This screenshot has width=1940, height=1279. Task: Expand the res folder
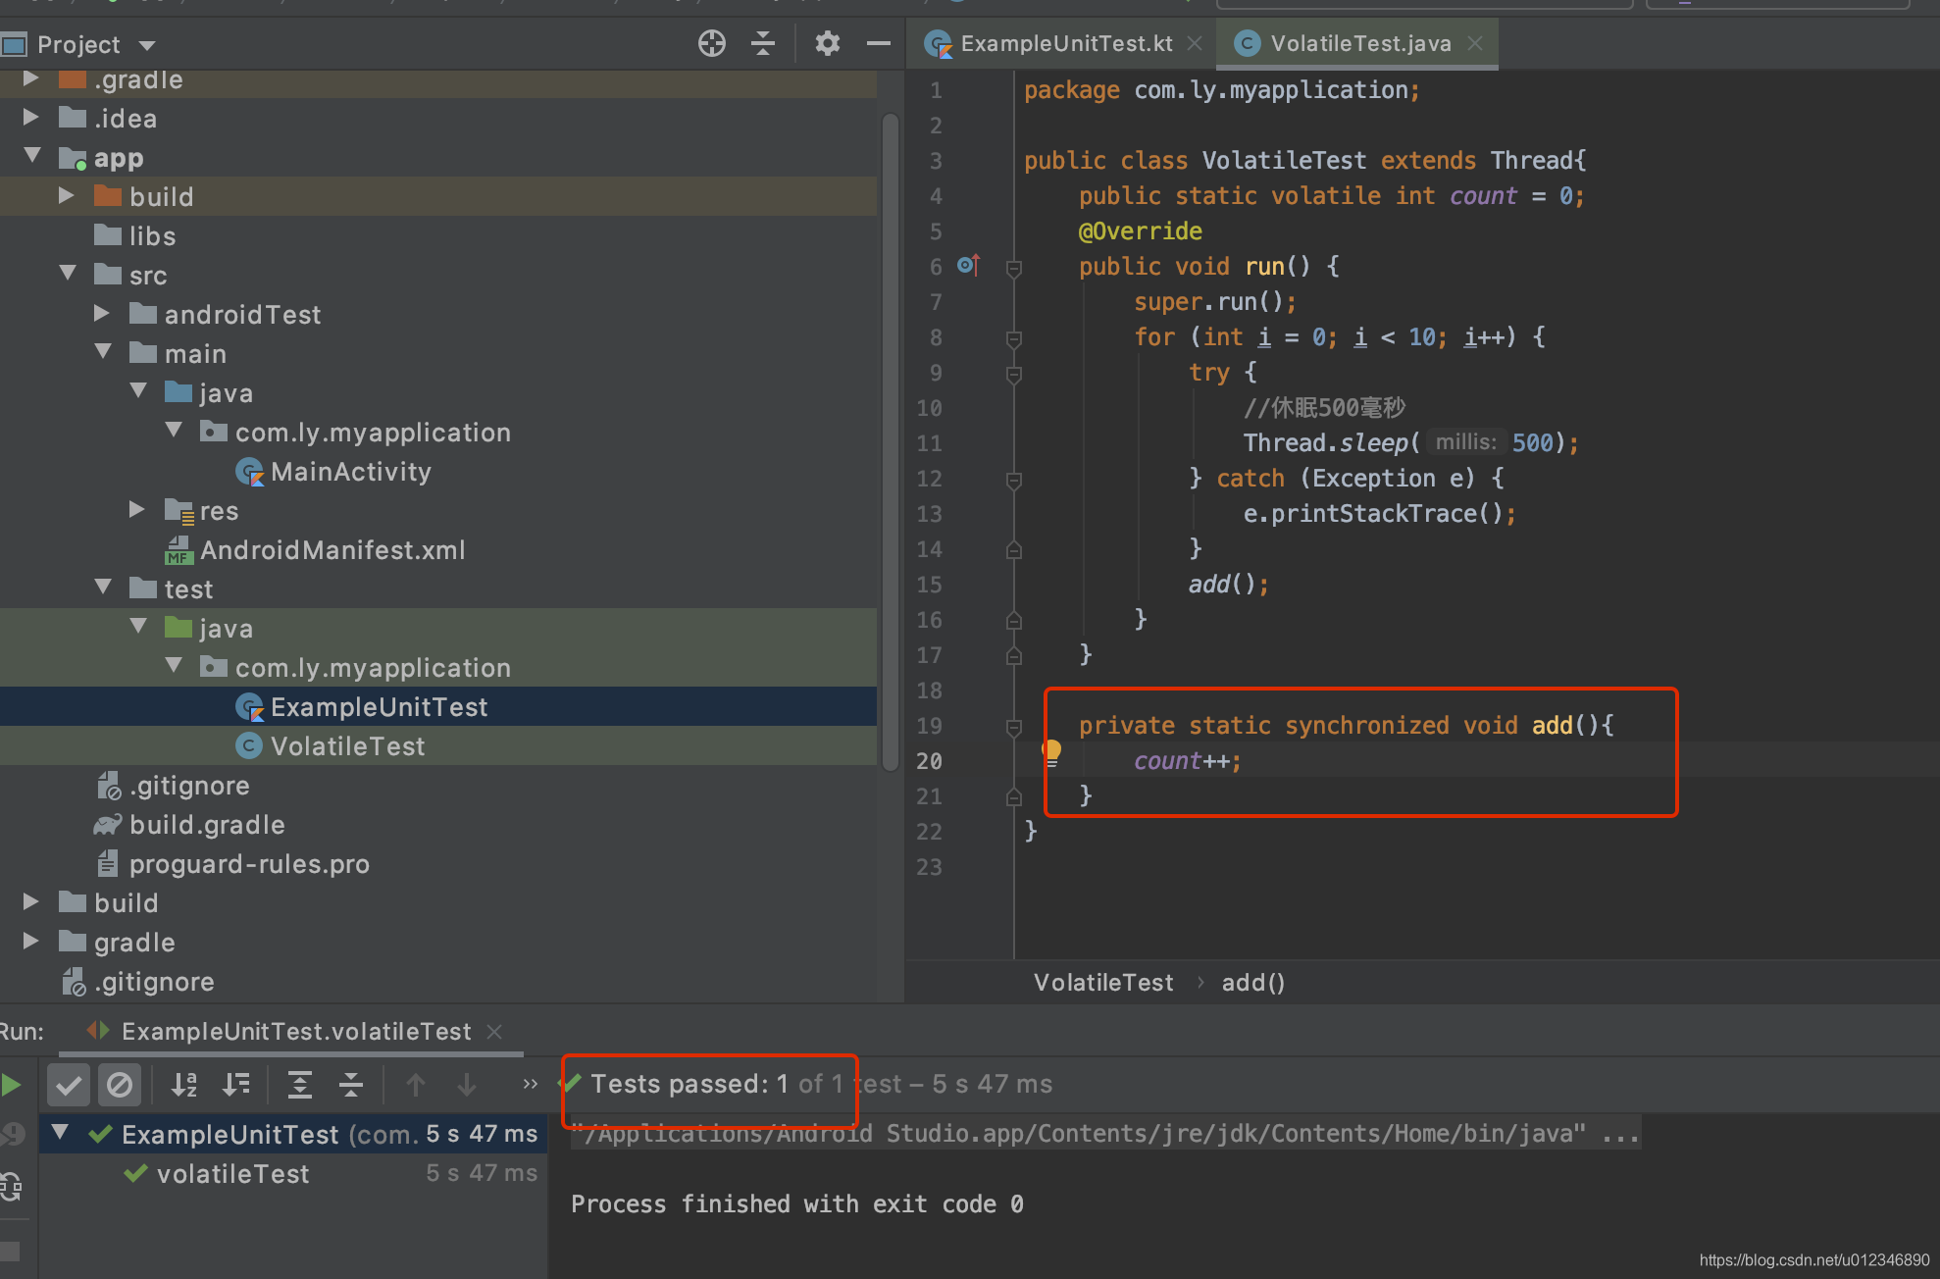[137, 509]
